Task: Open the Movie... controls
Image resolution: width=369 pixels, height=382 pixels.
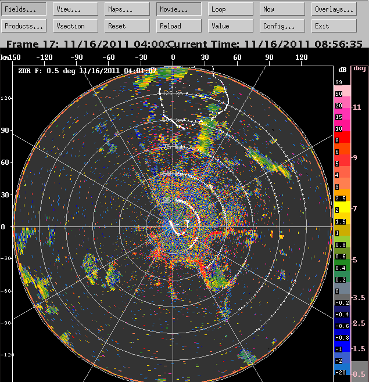Action: click(x=179, y=9)
